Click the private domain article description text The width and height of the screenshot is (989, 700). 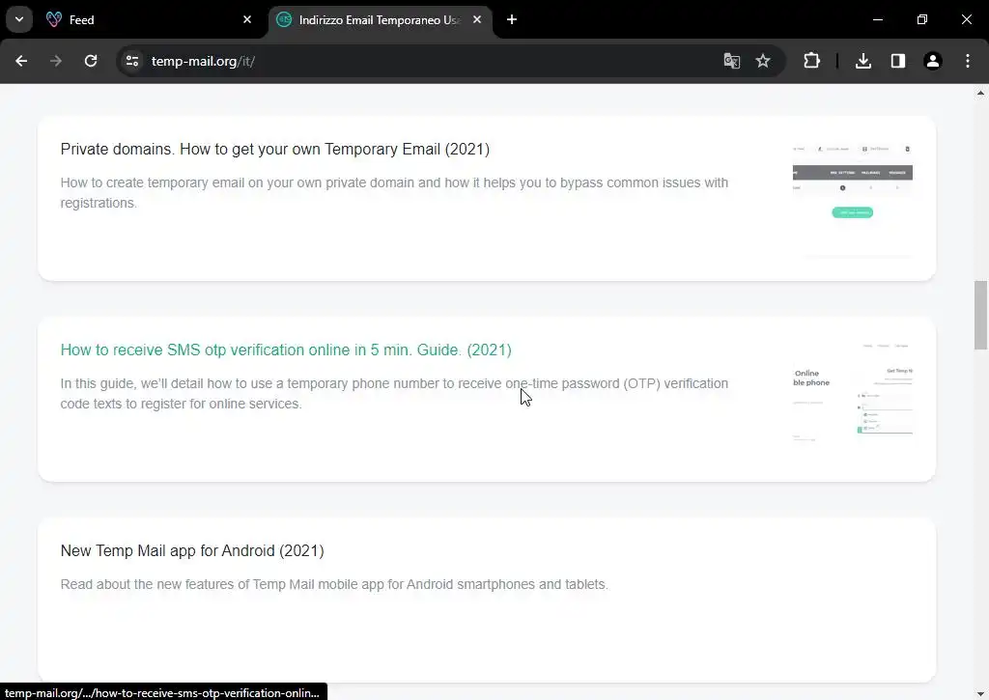point(394,193)
